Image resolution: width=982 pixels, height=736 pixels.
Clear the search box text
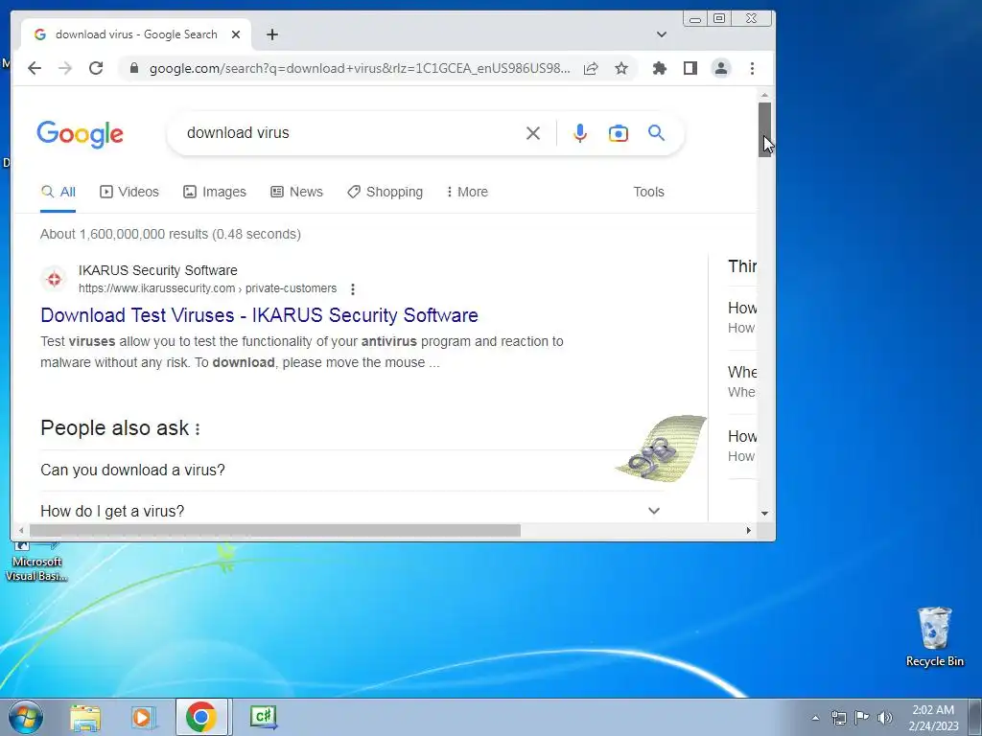(533, 132)
